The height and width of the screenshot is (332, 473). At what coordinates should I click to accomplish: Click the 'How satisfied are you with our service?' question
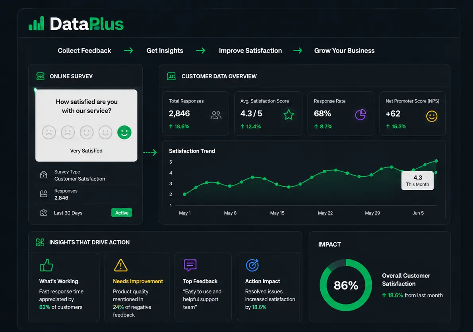87,106
